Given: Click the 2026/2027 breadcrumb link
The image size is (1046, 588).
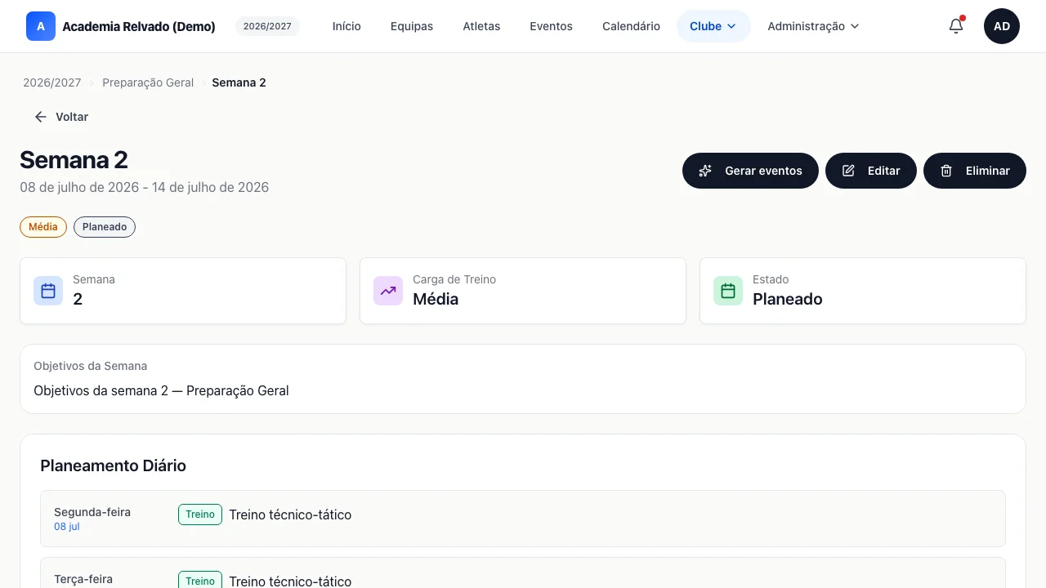Looking at the screenshot, I should pos(52,82).
